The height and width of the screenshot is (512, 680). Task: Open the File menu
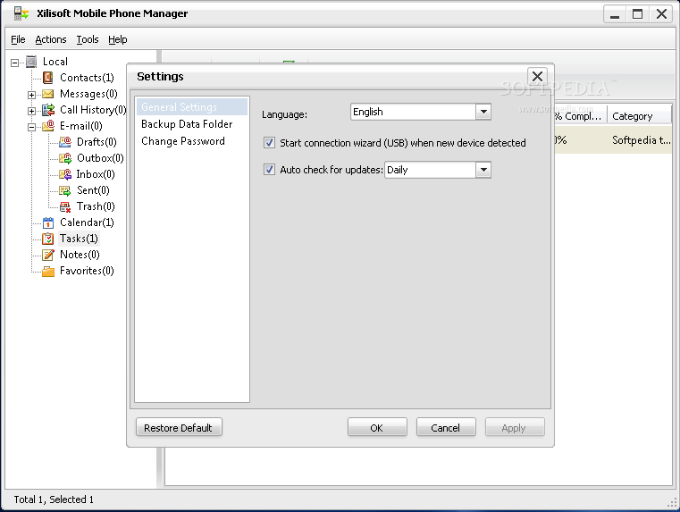[18, 39]
